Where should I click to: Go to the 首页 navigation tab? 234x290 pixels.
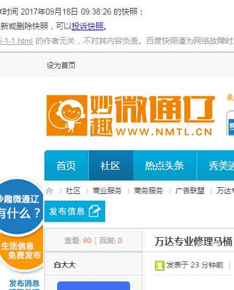66,165
